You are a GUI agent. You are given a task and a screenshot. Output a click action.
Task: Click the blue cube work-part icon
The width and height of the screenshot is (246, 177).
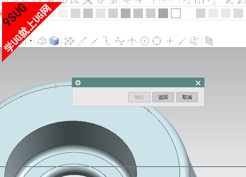(x=54, y=41)
